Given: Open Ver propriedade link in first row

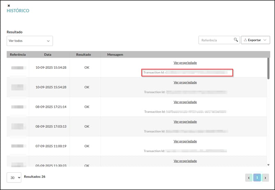Looking at the screenshot, I should [x=185, y=63].
